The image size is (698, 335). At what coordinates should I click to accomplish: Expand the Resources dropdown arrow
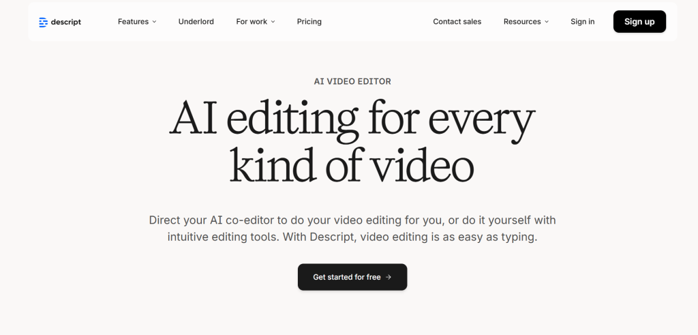point(547,22)
